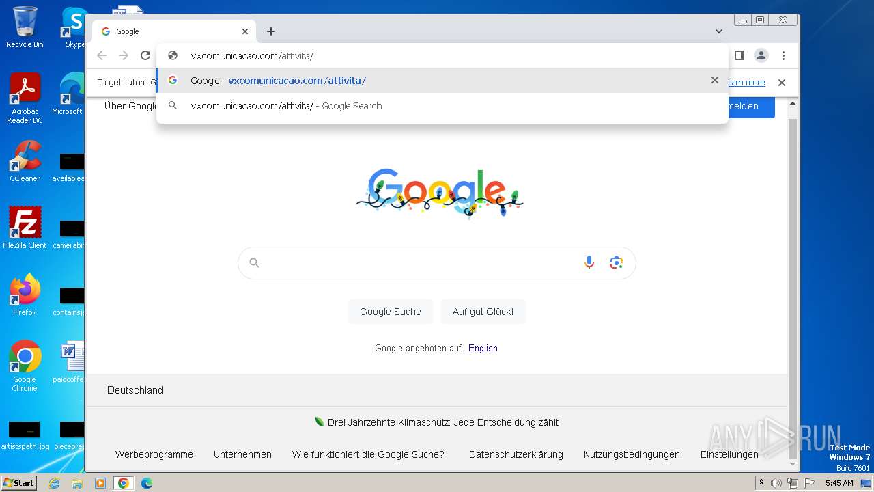Open a new Chrome tab
Screen dimensions: 874x492
[271, 31]
